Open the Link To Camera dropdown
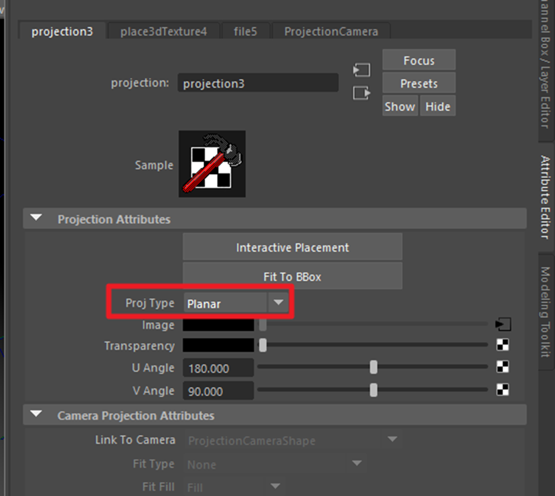 click(293, 440)
